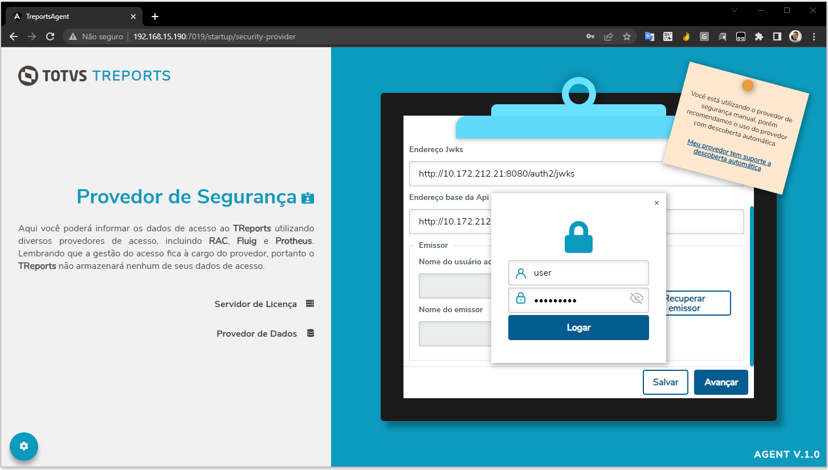Click the Logar button
Image resolution: width=828 pixels, height=470 pixels.
[578, 328]
